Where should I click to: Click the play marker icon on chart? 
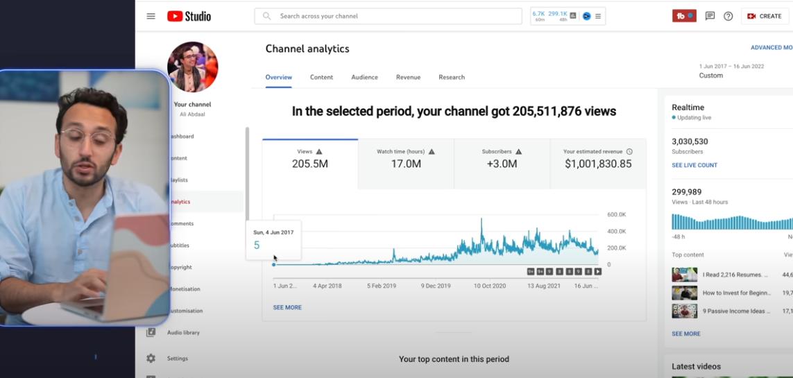(597, 271)
